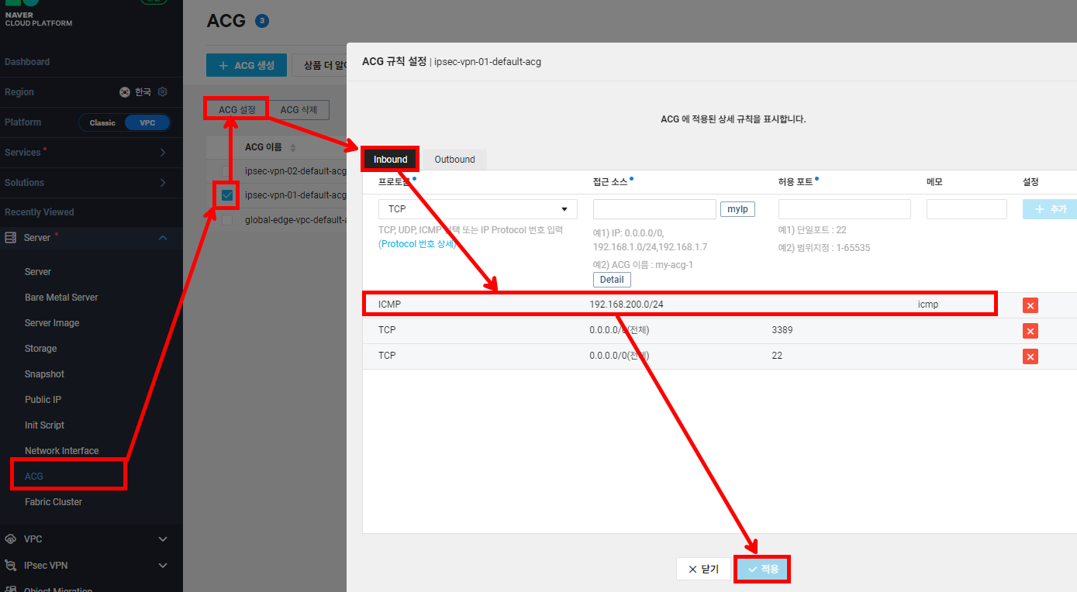Tick the ipsec-vpn-02-default-acg checkbox
The image size is (1077, 592).
(226, 170)
